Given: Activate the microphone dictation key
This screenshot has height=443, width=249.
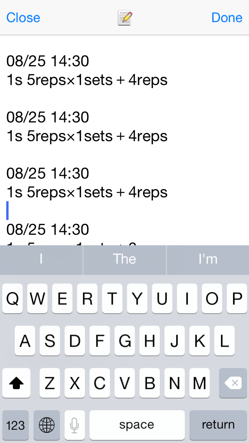Looking at the screenshot, I should tap(75, 425).
